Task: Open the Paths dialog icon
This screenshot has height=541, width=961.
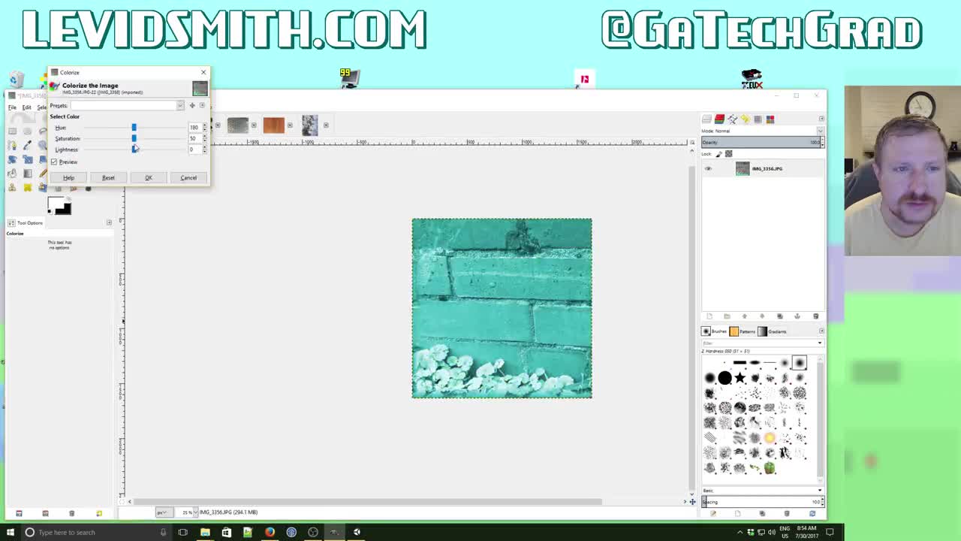Action: tap(734, 120)
